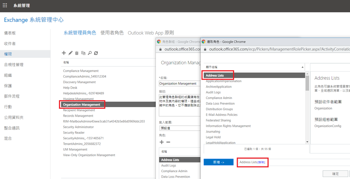
Task: Click the role picker list scrollbar up arrow
Action: 307,74
